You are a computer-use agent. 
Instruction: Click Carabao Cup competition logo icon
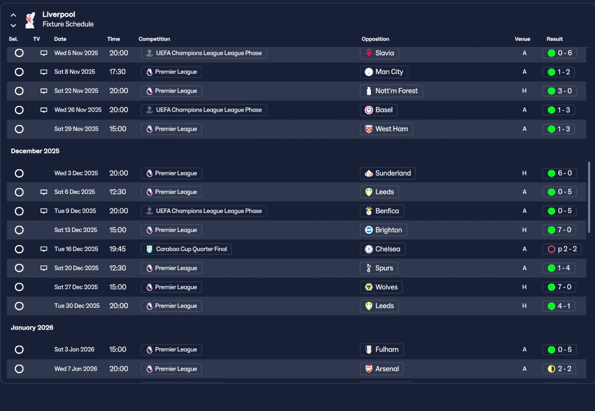click(149, 249)
